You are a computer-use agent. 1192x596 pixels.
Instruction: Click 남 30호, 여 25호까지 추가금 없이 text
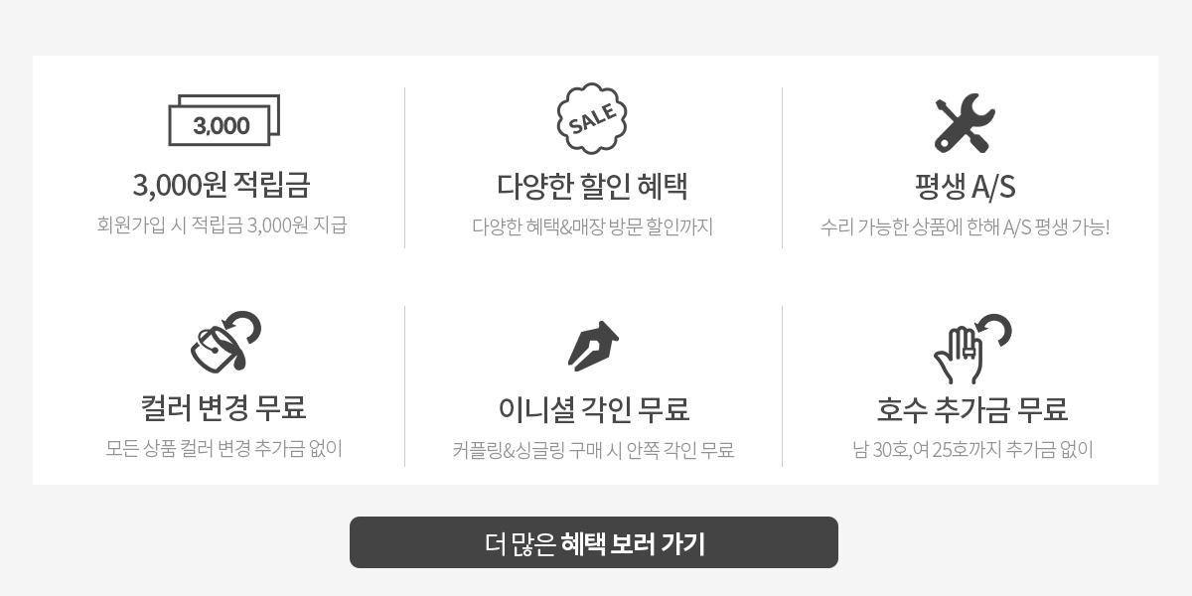(972, 450)
